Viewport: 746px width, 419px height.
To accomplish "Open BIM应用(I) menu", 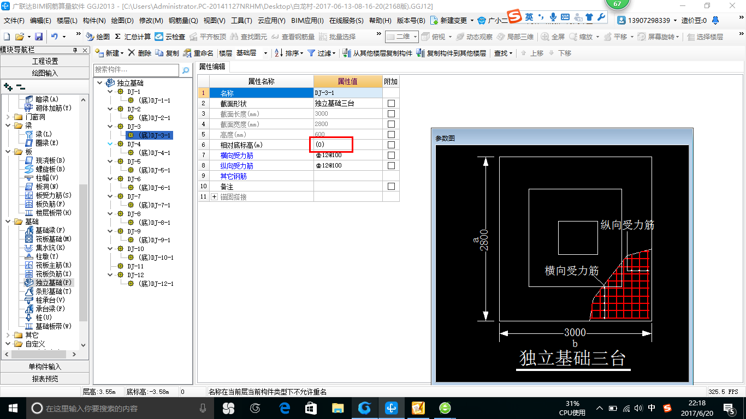I will 307,21.
